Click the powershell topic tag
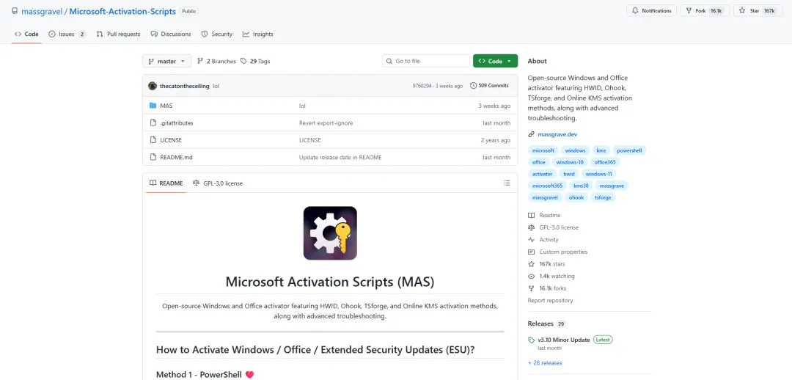Image resolution: width=792 pixels, height=380 pixels. [x=629, y=150]
